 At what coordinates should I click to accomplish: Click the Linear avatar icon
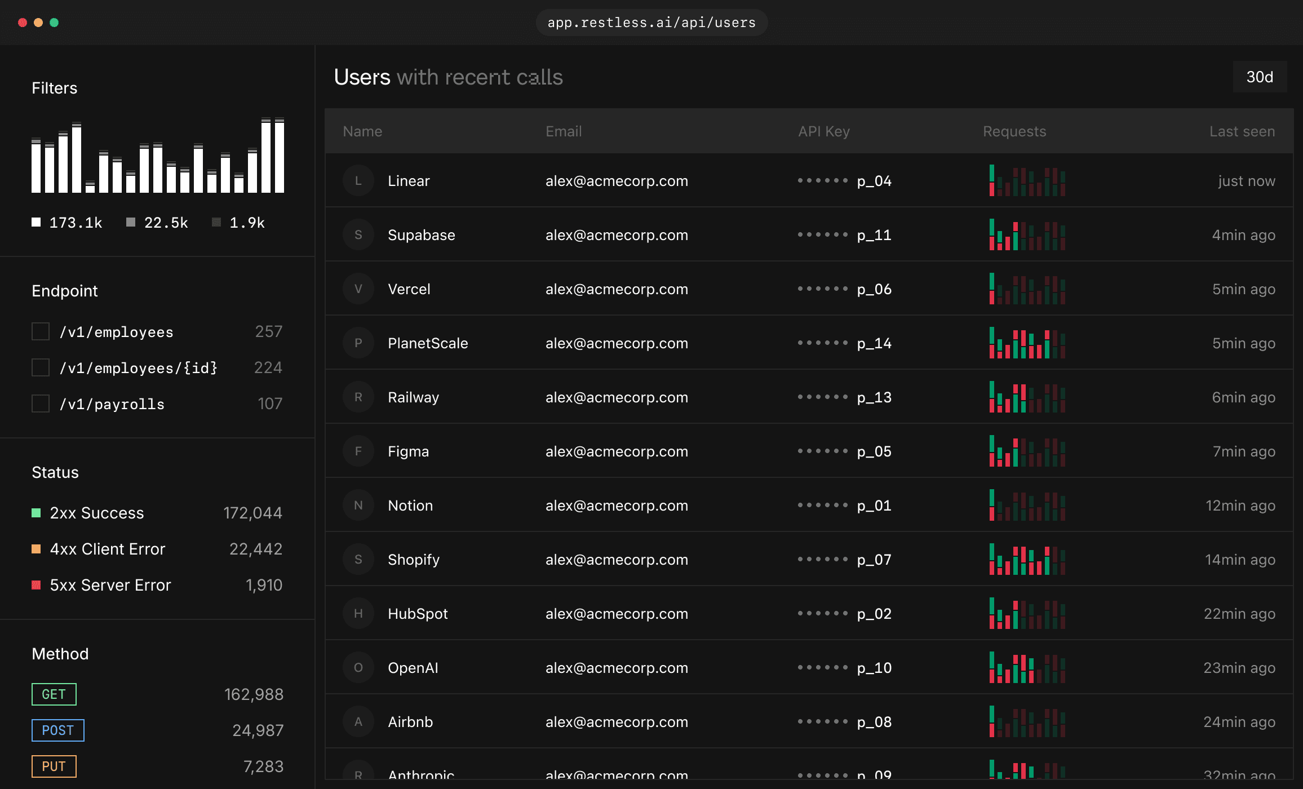(x=358, y=181)
